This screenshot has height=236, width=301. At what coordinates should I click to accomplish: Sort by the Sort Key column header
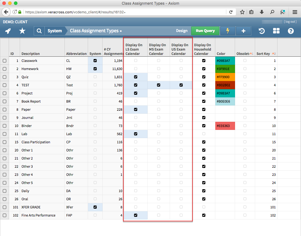(x=263, y=54)
